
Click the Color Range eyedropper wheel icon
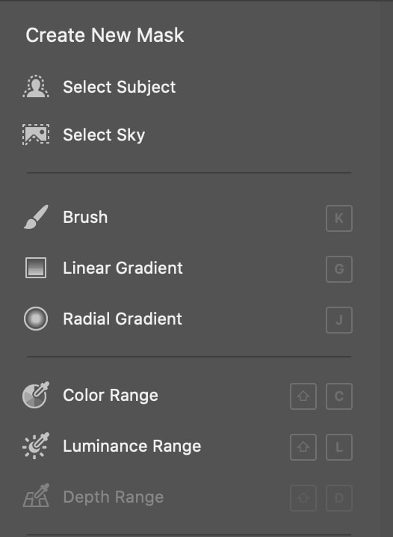tap(36, 395)
